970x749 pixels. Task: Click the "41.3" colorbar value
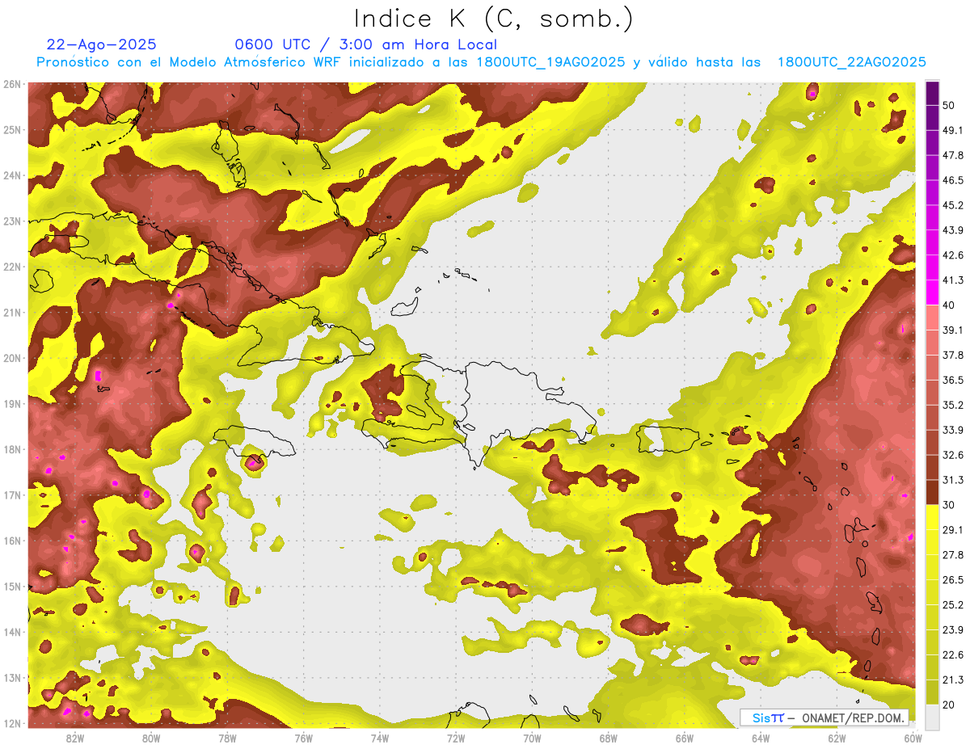point(952,280)
